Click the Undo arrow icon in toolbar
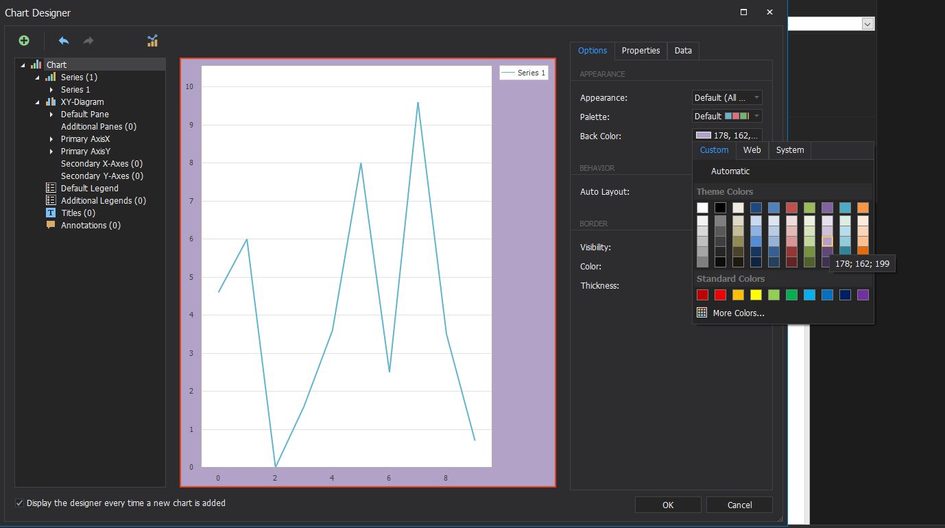The height and width of the screenshot is (528, 945). pyautogui.click(x=64, y=41)
